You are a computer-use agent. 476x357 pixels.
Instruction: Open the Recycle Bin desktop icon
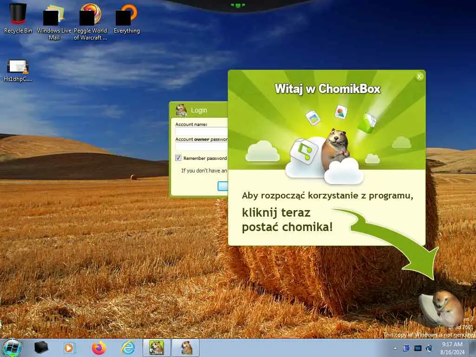(x=18, y=18)
